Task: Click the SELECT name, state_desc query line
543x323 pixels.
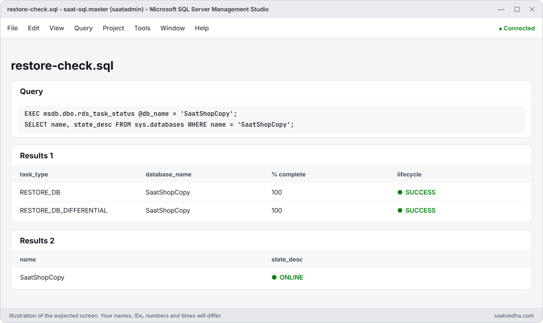Action: click(159, 124)
